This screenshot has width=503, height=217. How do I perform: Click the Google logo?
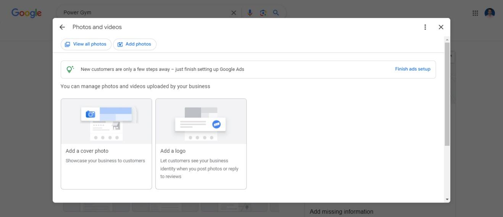(x=26, y=13)
